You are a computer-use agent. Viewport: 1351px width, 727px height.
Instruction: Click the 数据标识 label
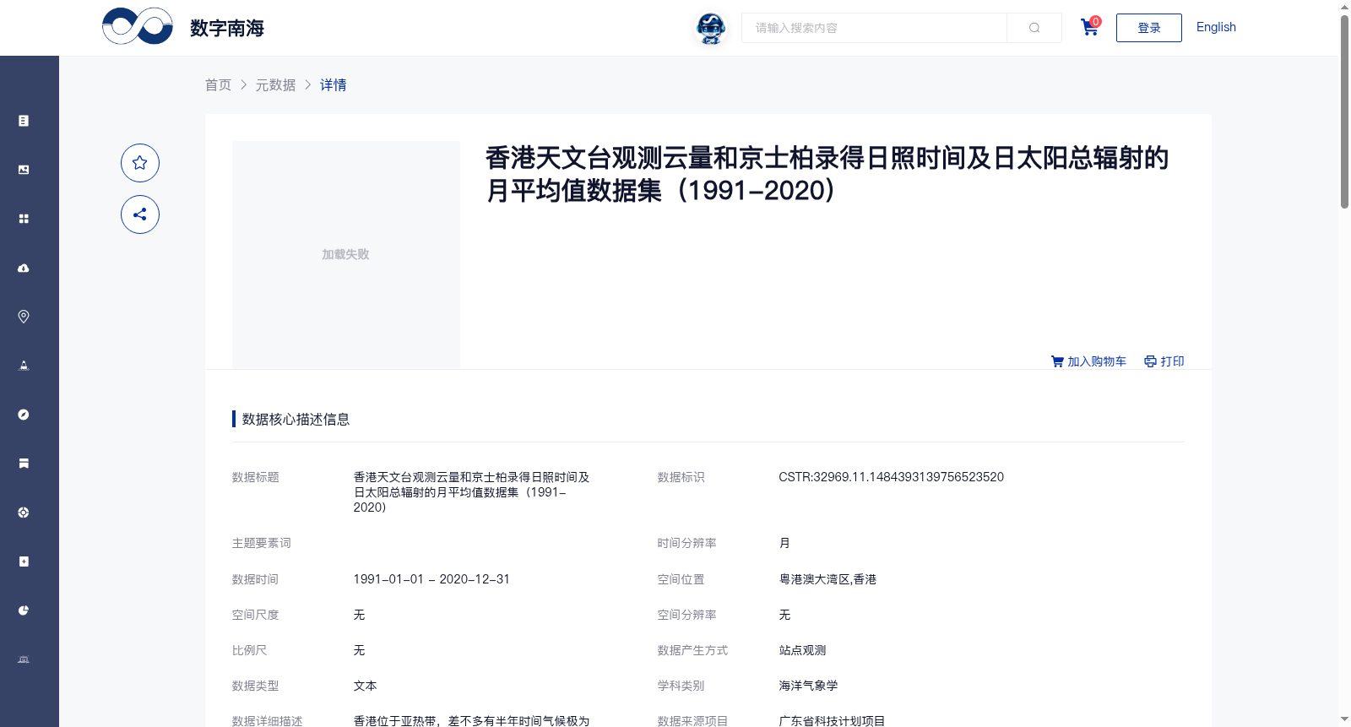[681, 477]
